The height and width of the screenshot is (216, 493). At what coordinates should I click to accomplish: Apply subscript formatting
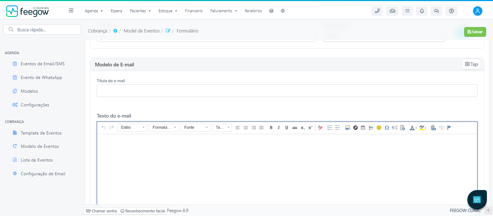[x=303, y=128]
